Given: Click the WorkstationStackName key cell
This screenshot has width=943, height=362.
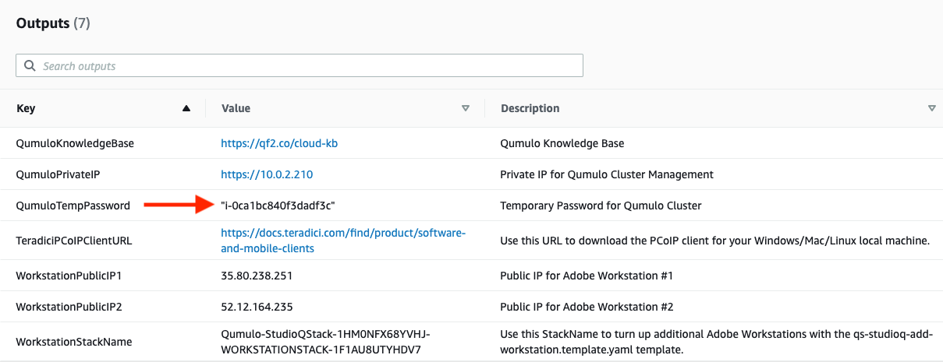Looking at the screenshot, I should coord(74,342).
